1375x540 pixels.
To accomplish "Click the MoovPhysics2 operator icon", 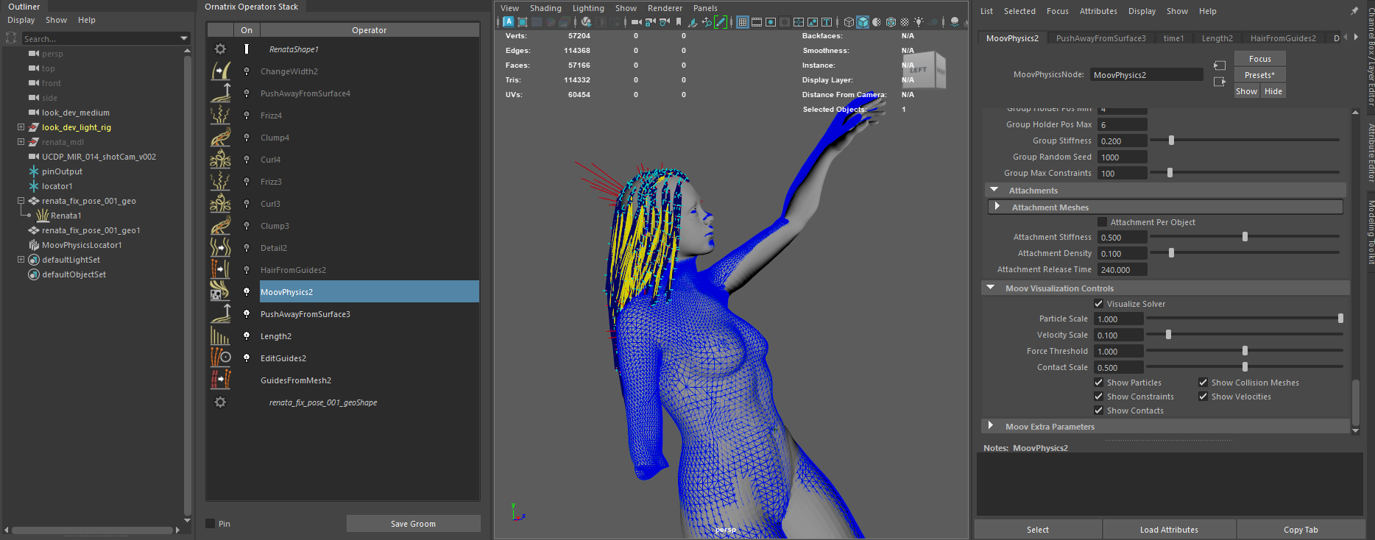I will click(220, 292).
